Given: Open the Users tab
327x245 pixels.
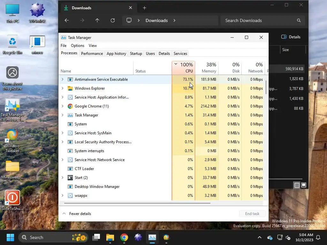Looking at the screenshot, I should pyautogui.click(x=150, y=54).
